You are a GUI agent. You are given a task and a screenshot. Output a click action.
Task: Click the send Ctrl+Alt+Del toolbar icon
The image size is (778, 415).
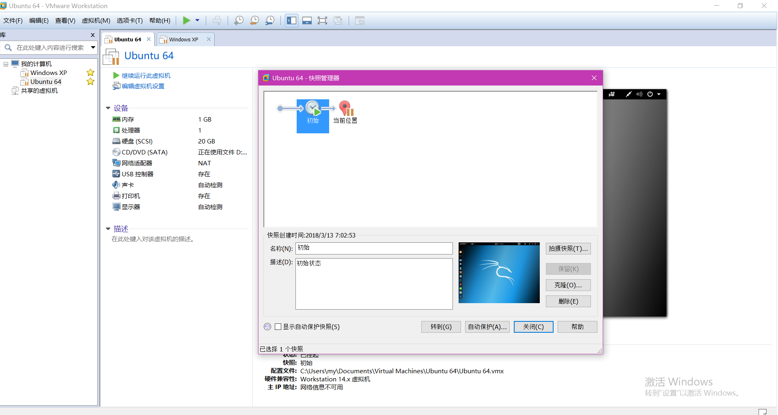217,20
